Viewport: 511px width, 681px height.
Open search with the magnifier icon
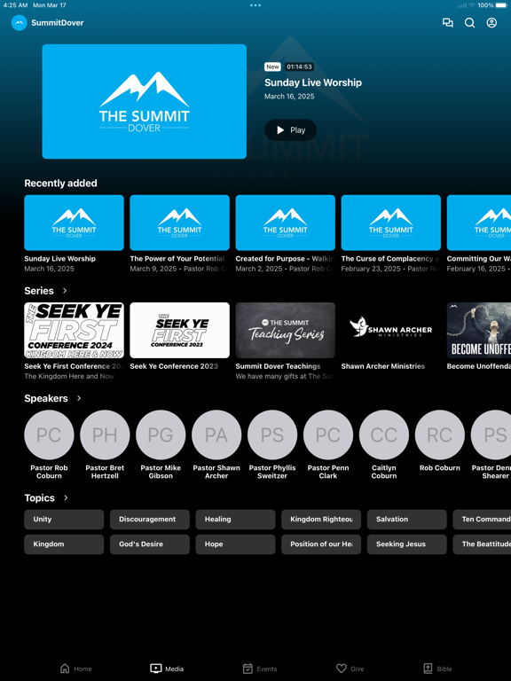[x=469, y=22]
